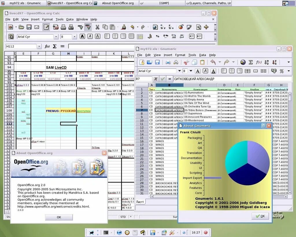
Task: Click OK in About OpenOffice.org dialog
Action: [59, 217]
